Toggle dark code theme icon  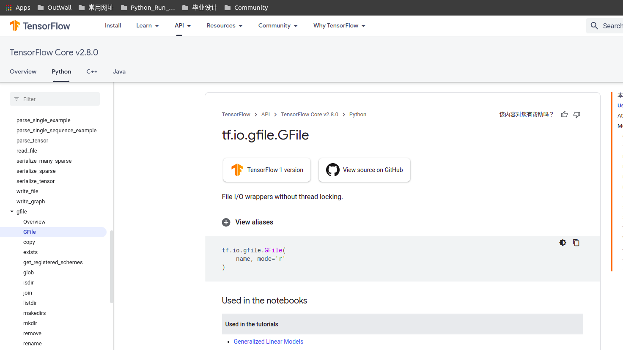(x=563, y=243)
